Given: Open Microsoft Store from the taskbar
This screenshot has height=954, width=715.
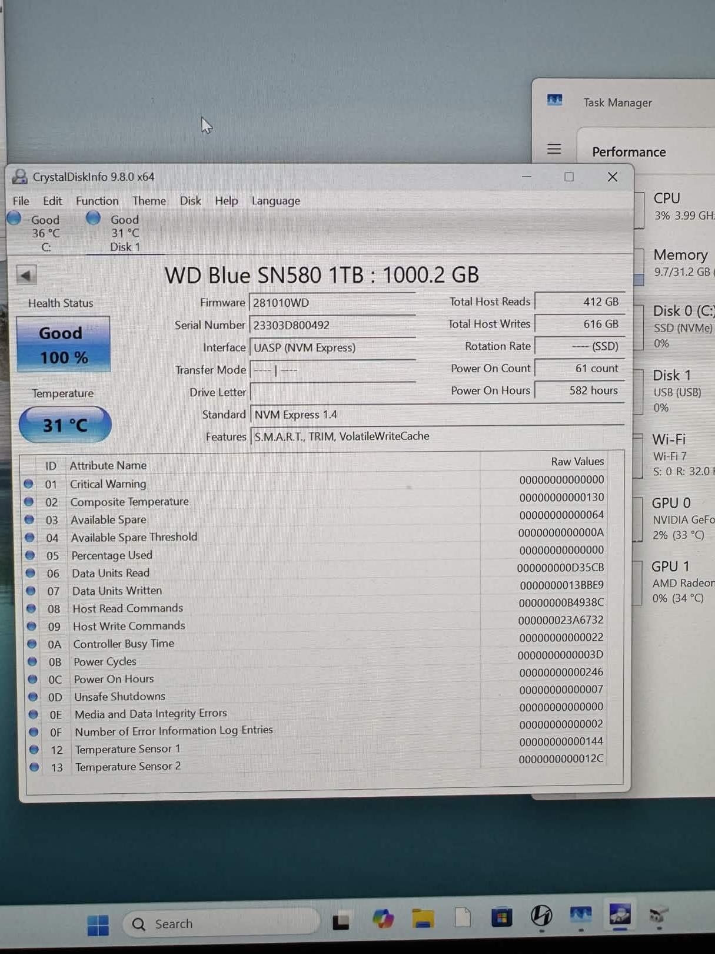Looking at the screenshot, I should click(501, 917).
